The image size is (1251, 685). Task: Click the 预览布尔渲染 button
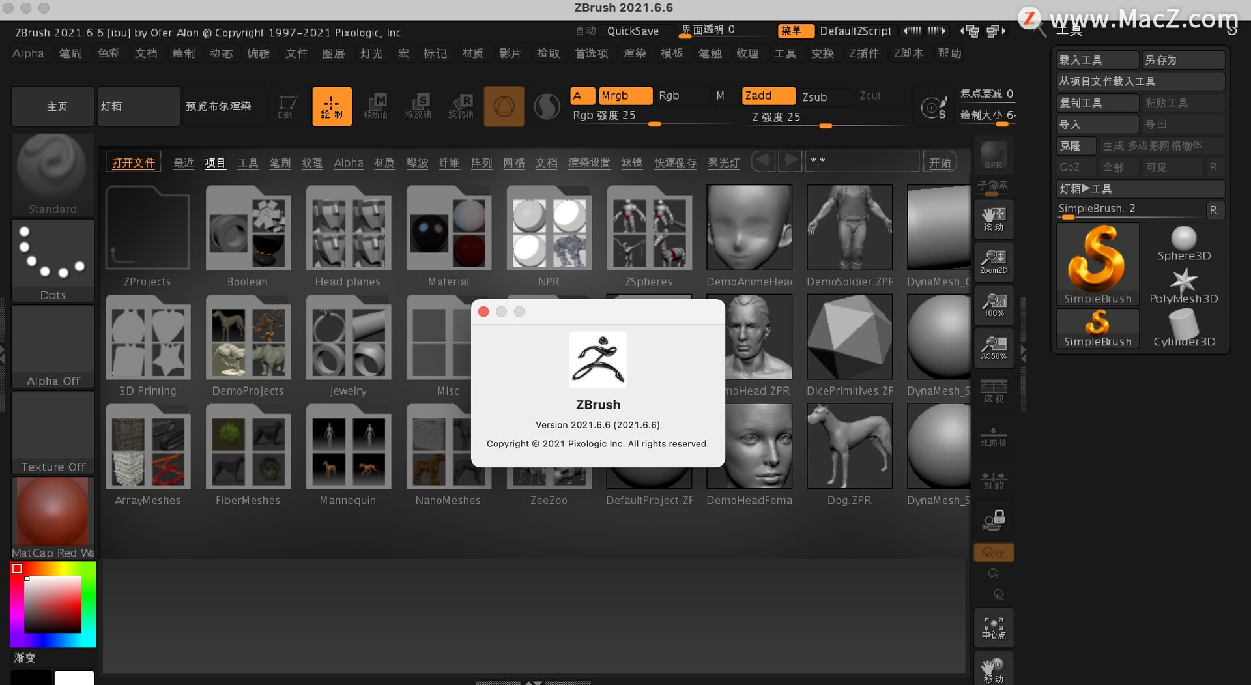coord(224,106)
